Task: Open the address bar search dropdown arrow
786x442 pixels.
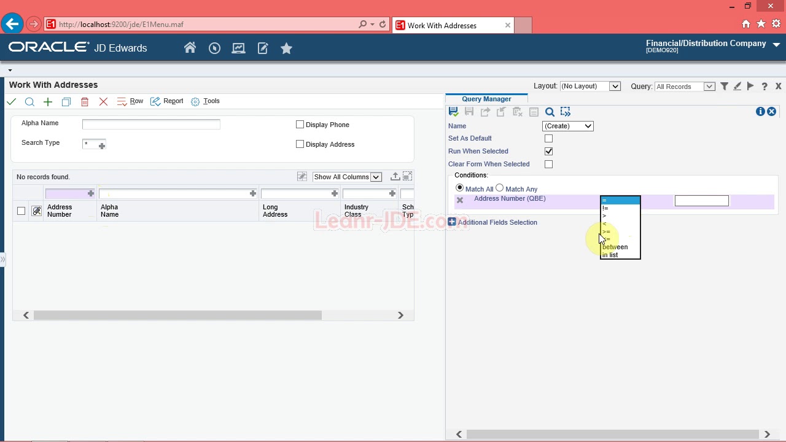Action: (x=372, y=25)
